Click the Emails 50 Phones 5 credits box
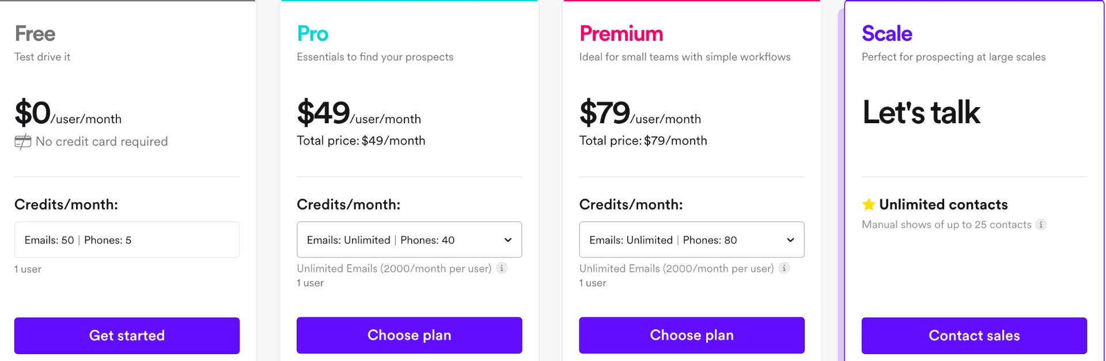 coord(127,240)
